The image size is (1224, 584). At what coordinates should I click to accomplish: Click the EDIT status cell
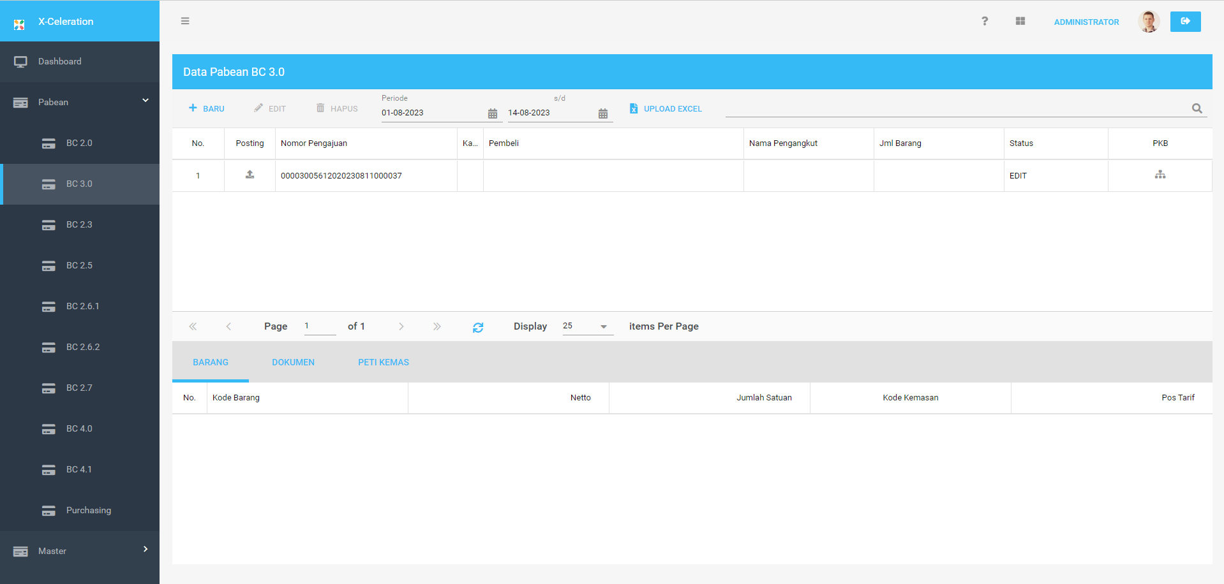click(1056, 176)
